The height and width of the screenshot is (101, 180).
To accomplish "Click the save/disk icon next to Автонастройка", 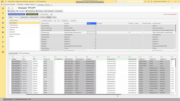I will coord(51,14).
